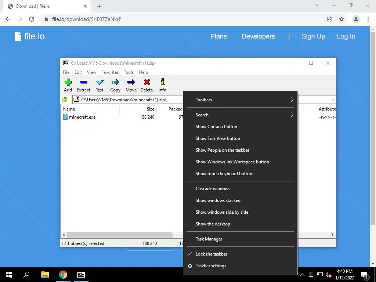Click the Add button in 7-Zip toolbar
This screenshot has height=282, width=376.
[68, 85]
